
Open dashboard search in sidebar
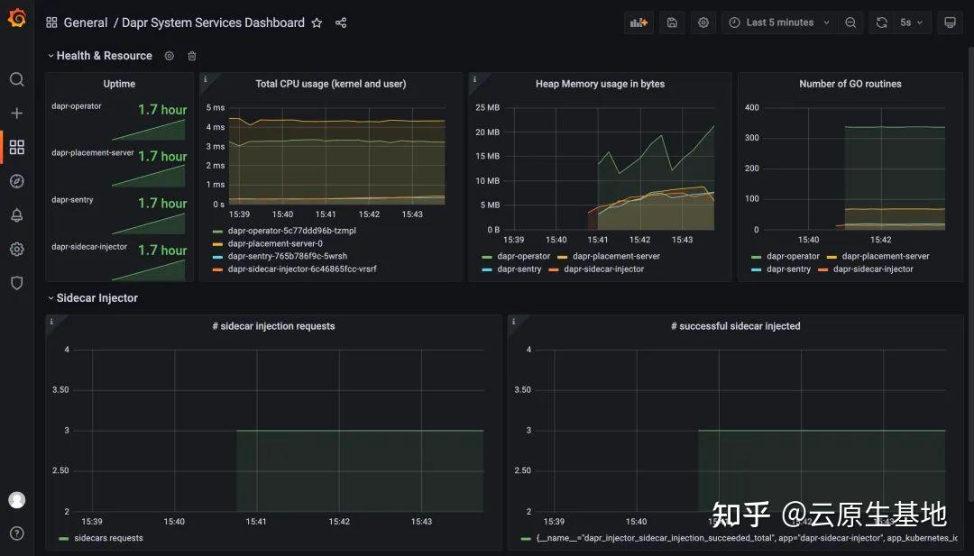pos(16,79)
